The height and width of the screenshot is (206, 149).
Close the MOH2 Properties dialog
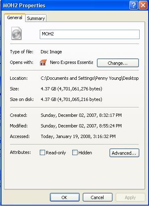coord(143,5)
